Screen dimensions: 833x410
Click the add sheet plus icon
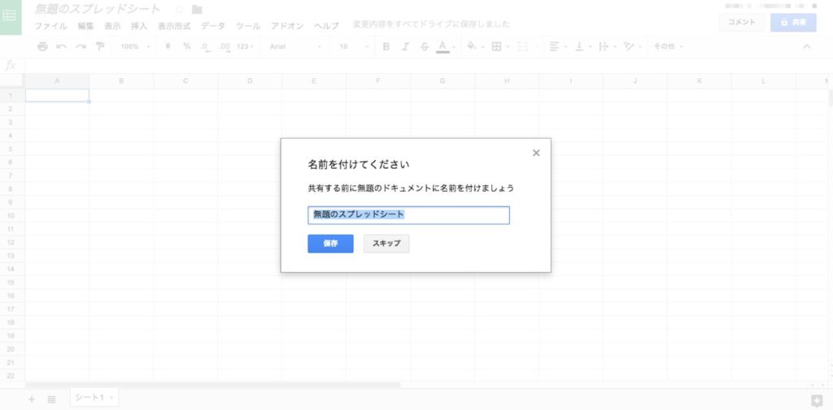click(32, 399)
